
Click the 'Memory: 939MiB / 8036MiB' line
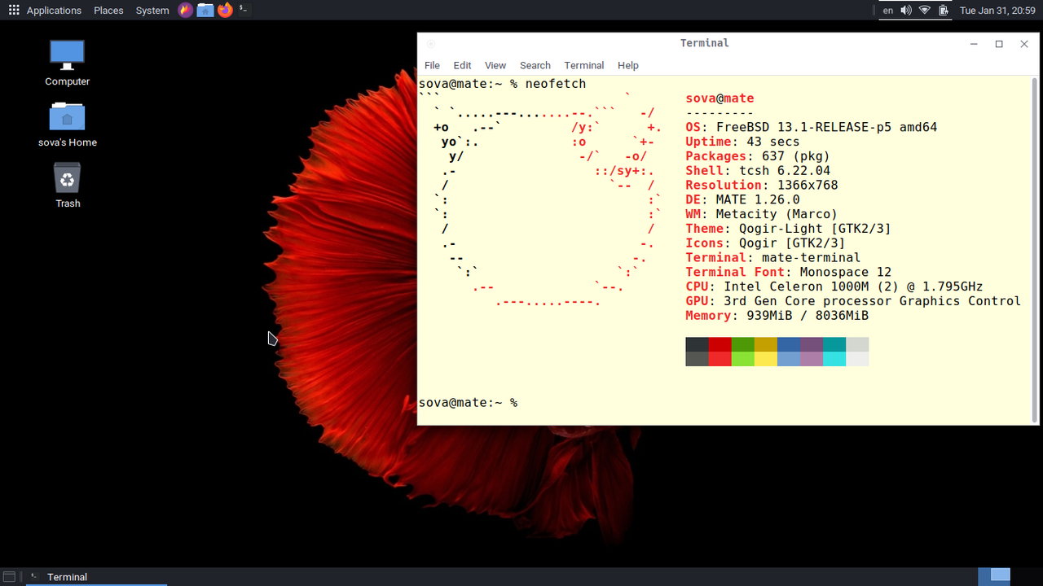tap(777, 316)
